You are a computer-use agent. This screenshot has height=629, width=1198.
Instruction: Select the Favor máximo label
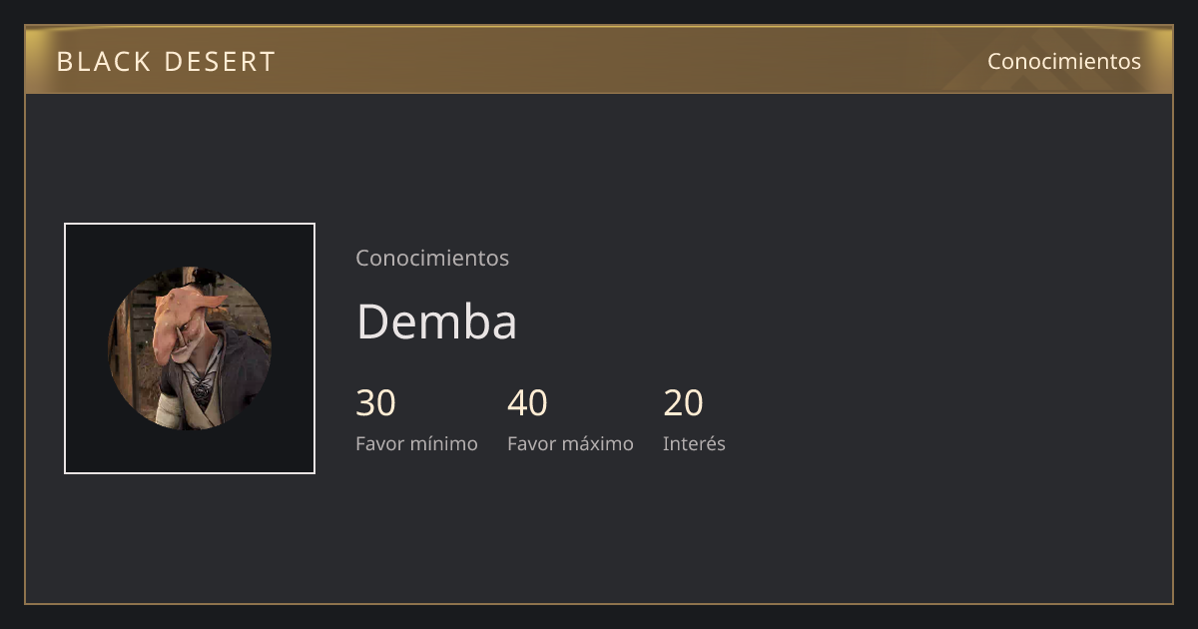tap(570, 443)
